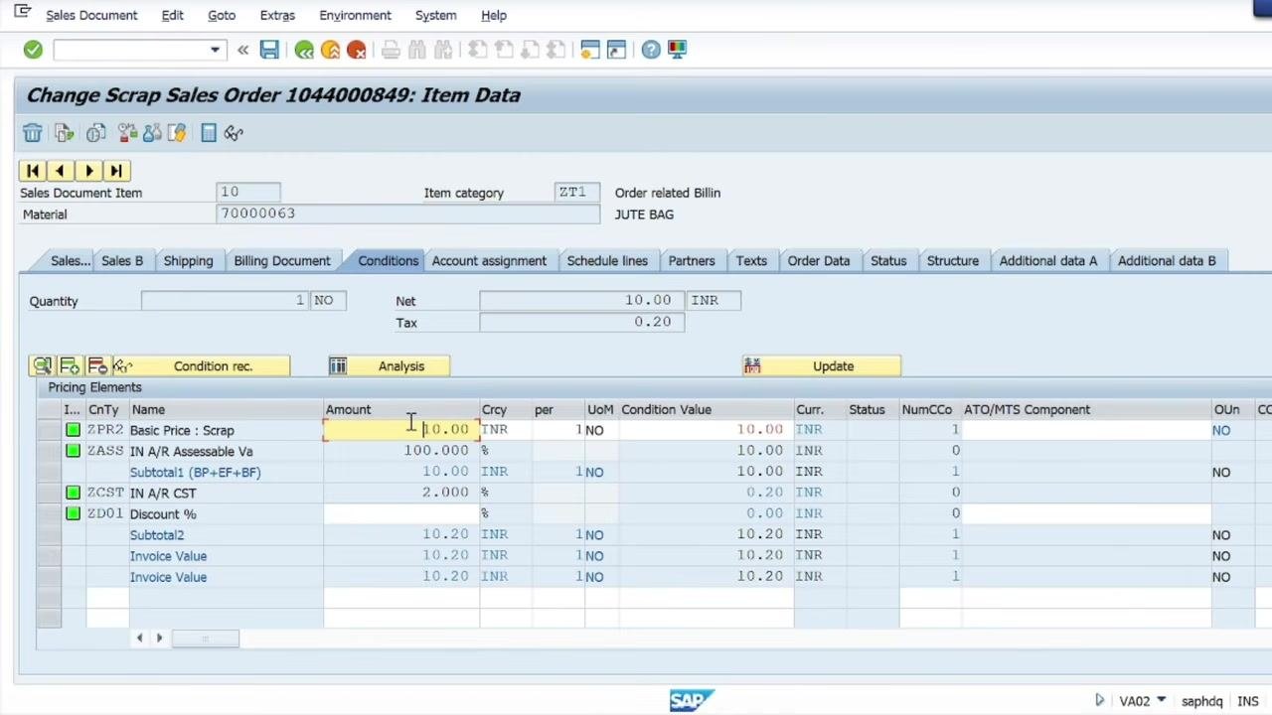Expand the status bar triangle arrow
Screen dimensions: 1272x715
coord(1099,701)
